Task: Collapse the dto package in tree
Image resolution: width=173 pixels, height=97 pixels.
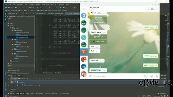Action: tap(12, 40)
